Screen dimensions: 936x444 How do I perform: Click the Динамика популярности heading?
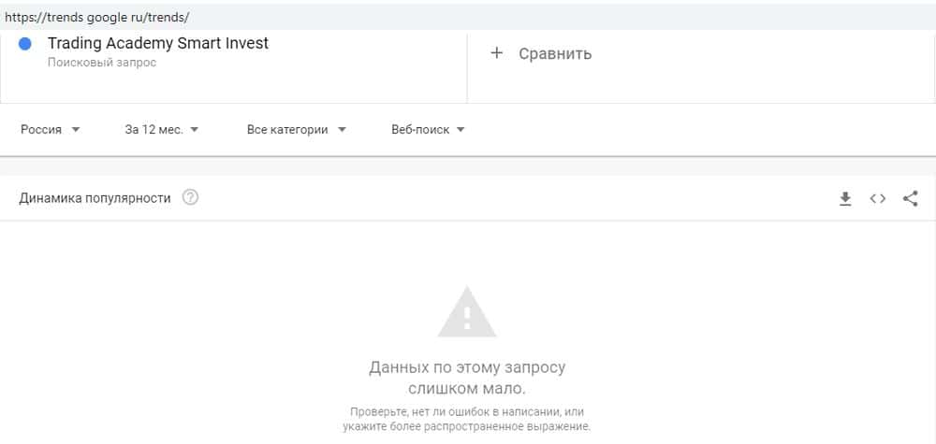(x=95, y=198)
